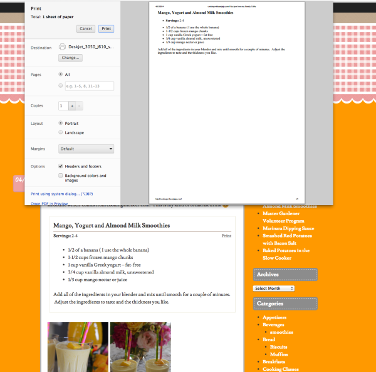Click the Change... destination button
Image resolution: width=376 pixels, height=372 pixels.
click(70, 58)
